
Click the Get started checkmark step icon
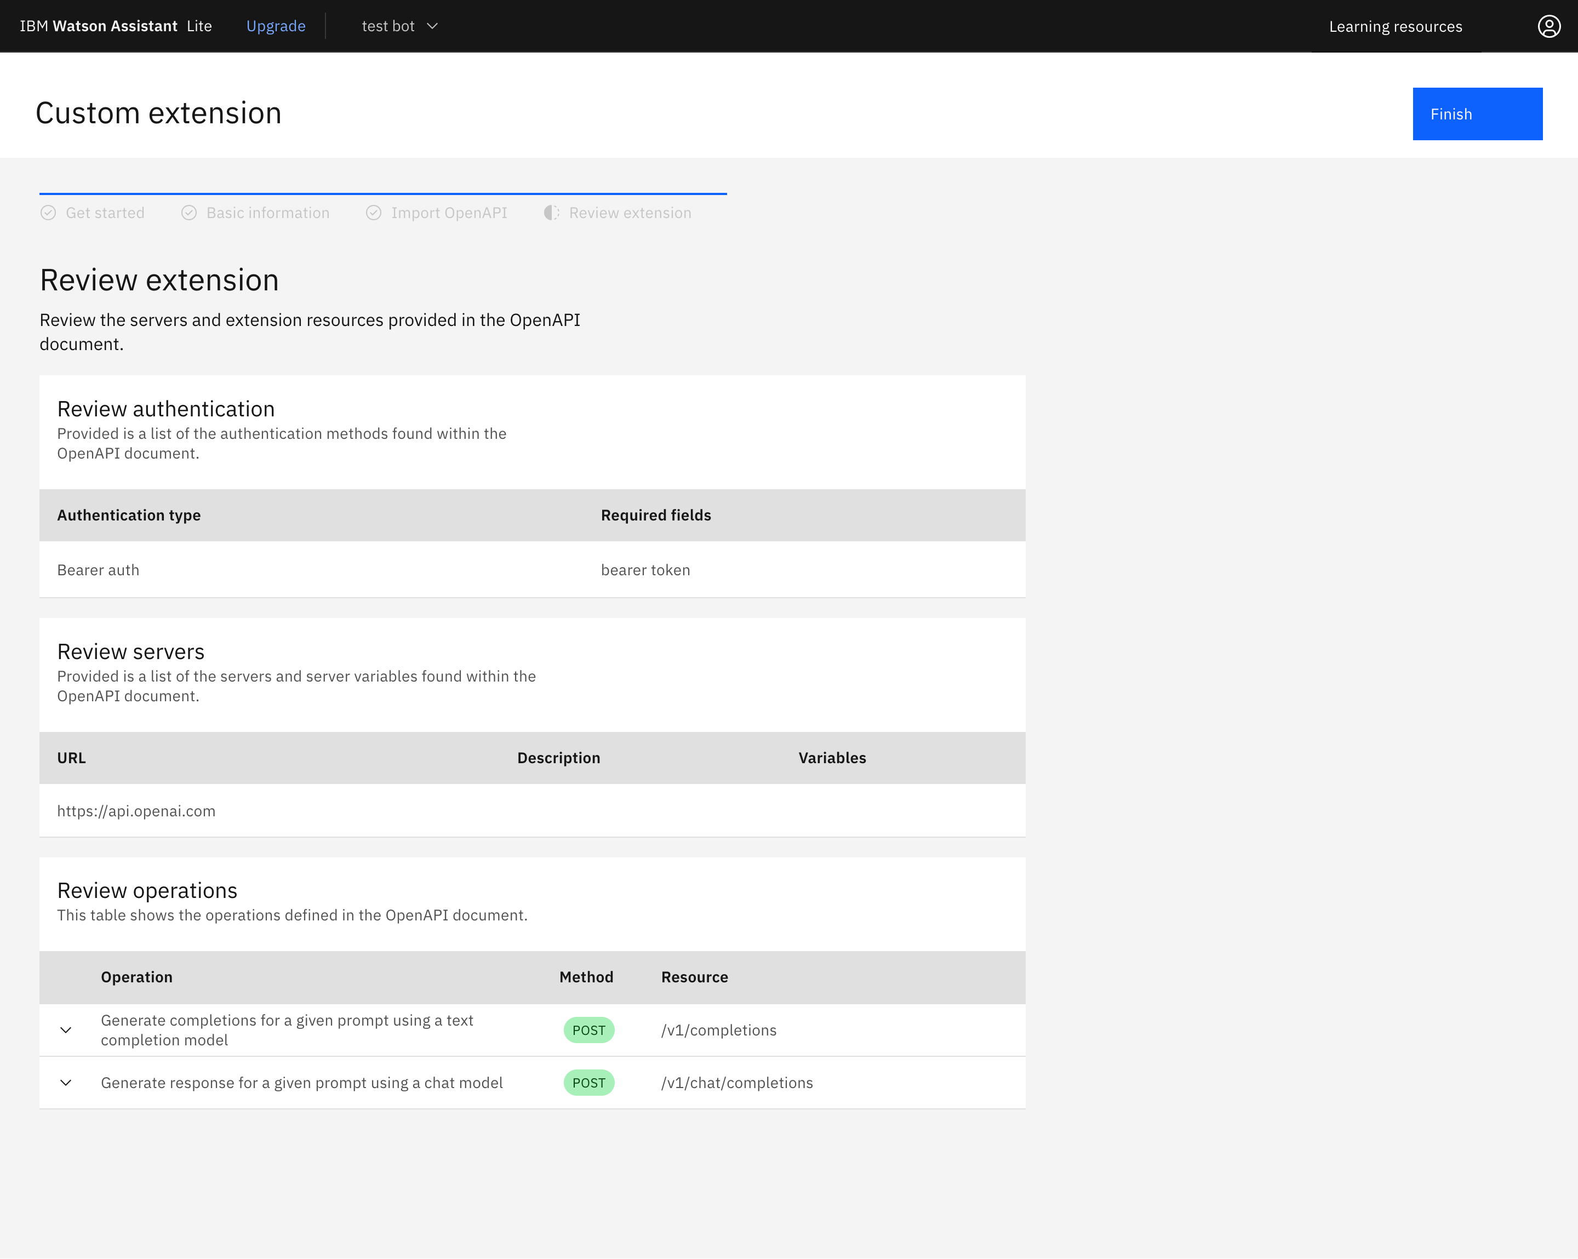[x=48, y=213]
